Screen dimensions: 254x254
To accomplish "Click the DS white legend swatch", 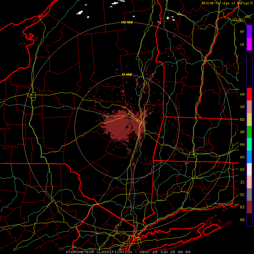I will [x=249, y=169].
